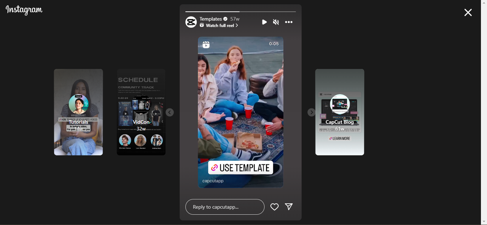Go to the next story
The width and height of the screenshot is (487, 225).
tap(311, 112)
